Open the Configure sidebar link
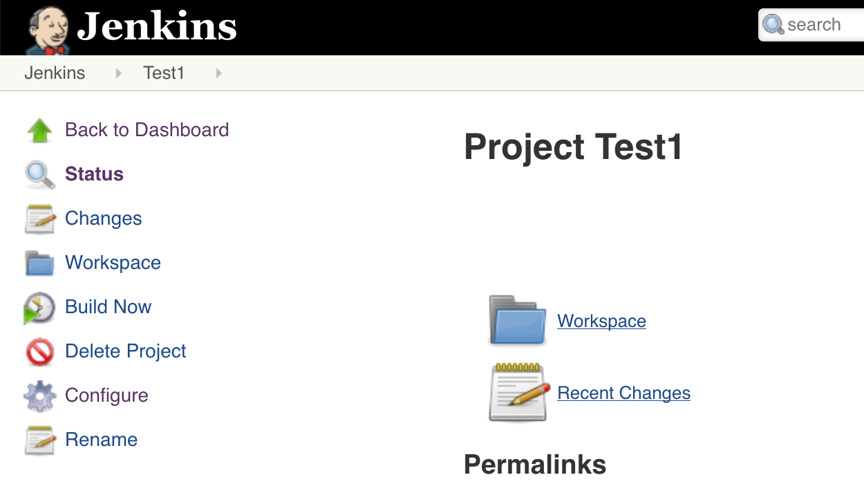 (x=106, y=395)
